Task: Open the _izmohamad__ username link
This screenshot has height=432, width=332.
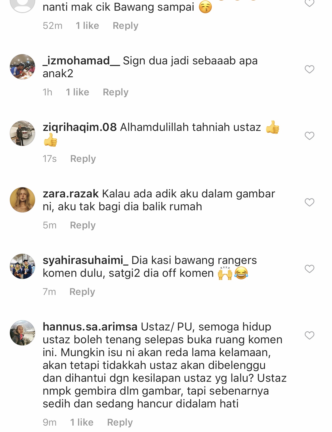Action: click(81, 61)
